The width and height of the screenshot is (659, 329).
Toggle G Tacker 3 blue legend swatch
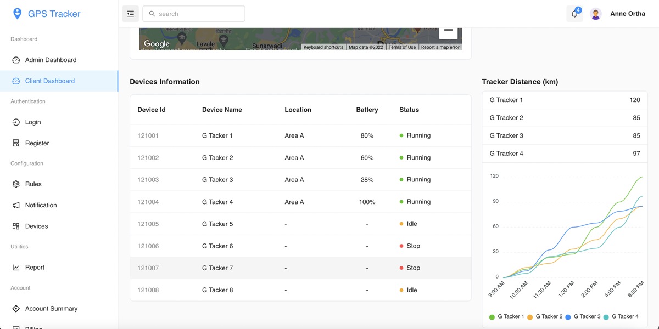pyautogui.click(x=568, y=317)
